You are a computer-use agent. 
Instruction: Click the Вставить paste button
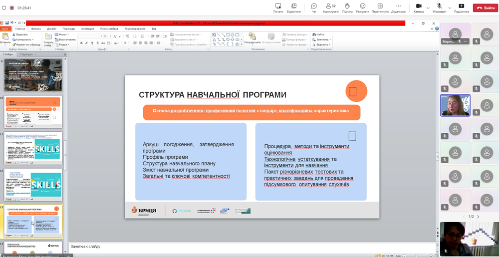[x=5, y=39]
